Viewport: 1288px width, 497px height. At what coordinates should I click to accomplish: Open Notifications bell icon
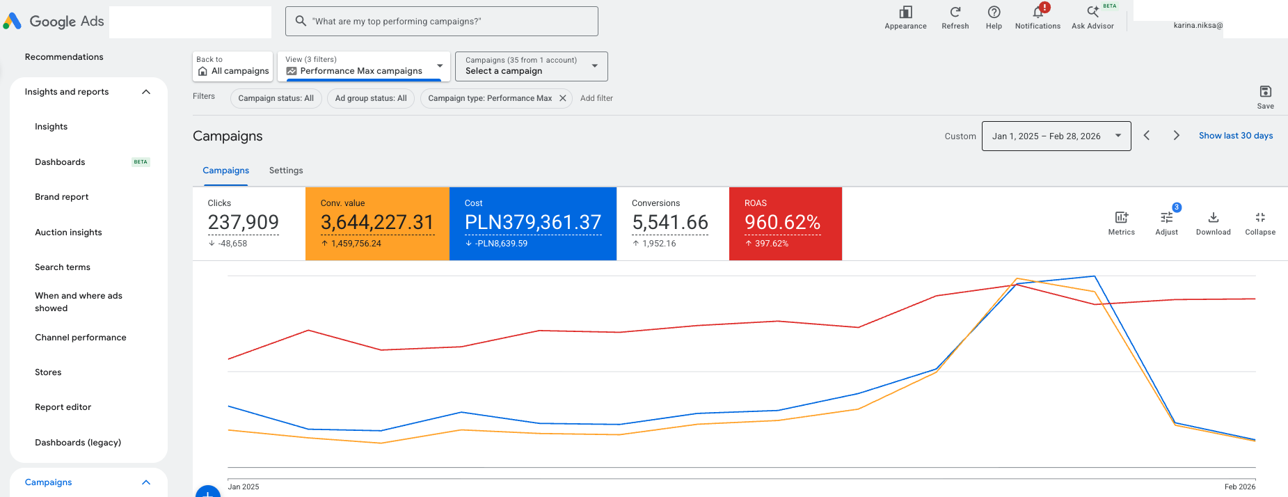[x=1037, y=12]
